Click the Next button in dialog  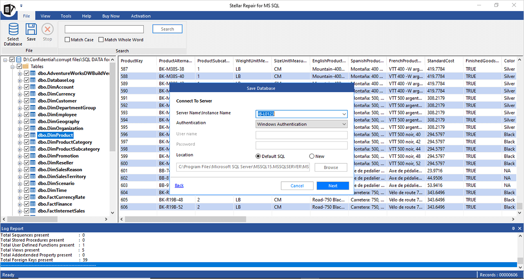click(332, 186)
